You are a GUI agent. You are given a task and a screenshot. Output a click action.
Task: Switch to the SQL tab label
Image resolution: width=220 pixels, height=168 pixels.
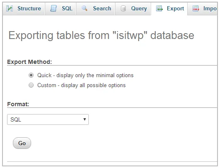67,9
